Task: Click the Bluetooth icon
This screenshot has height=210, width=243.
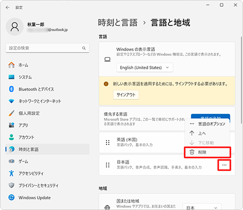Action: [11, 89]
